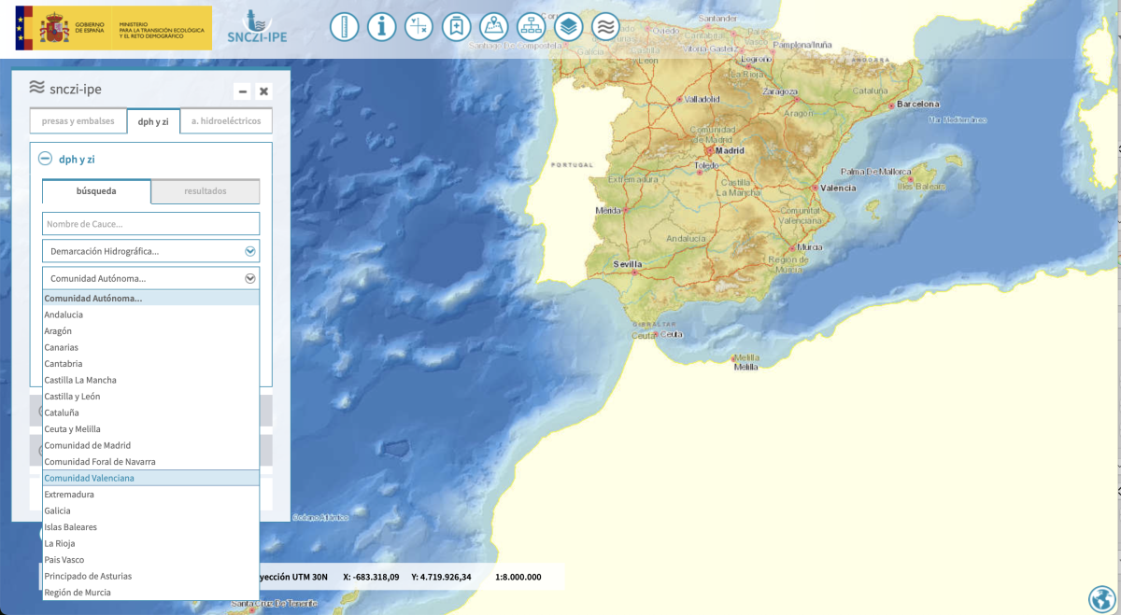The height and width of the screenshot is (615, 1121).
Task: Open the a. hidroeléctricos tab
Action: (226, 121)
